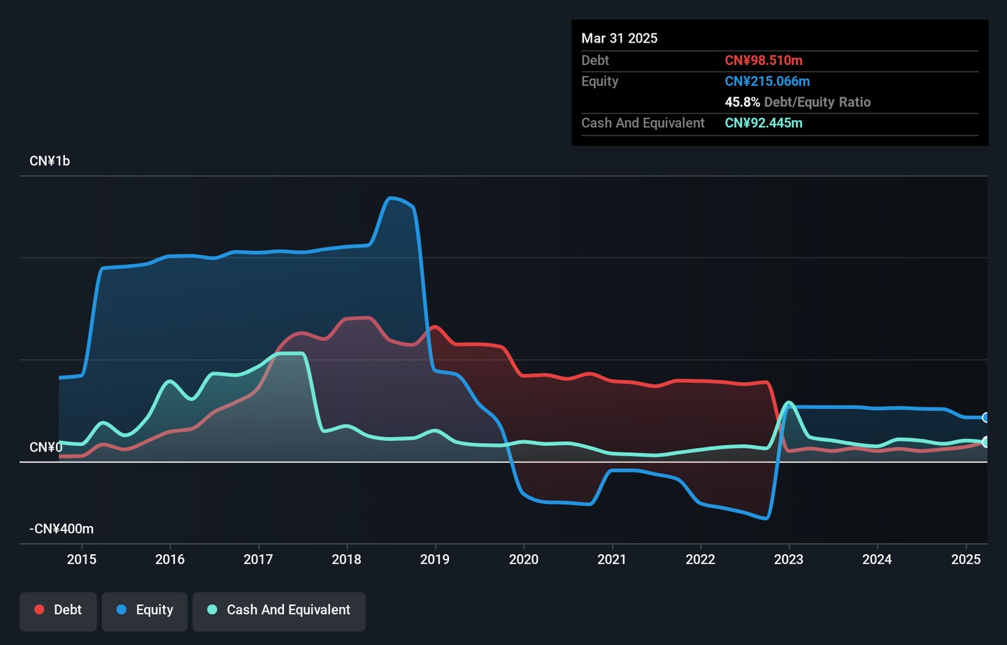Click the Mar 31 2025 tooltip date

[x=620, y=38]
